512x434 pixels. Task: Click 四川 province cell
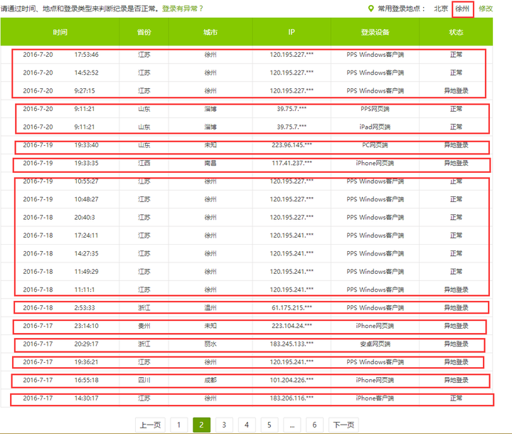coord(144,380)
